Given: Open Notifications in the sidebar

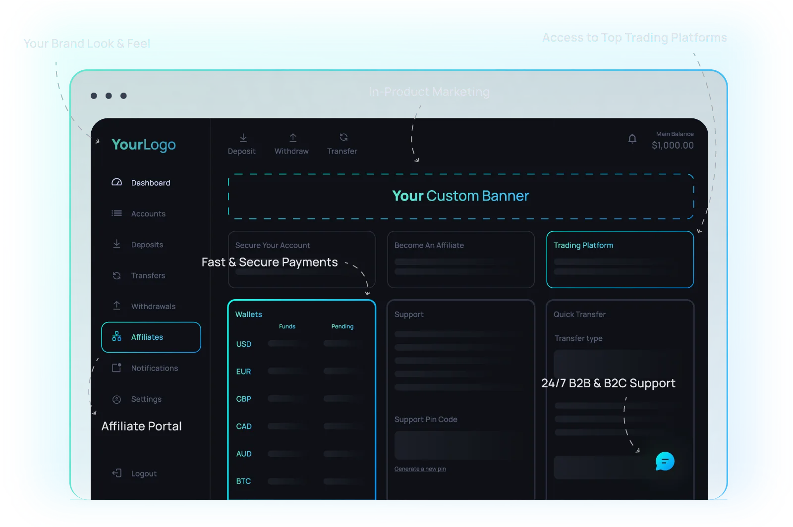Looking at the screenshot, I should point(154,368).
